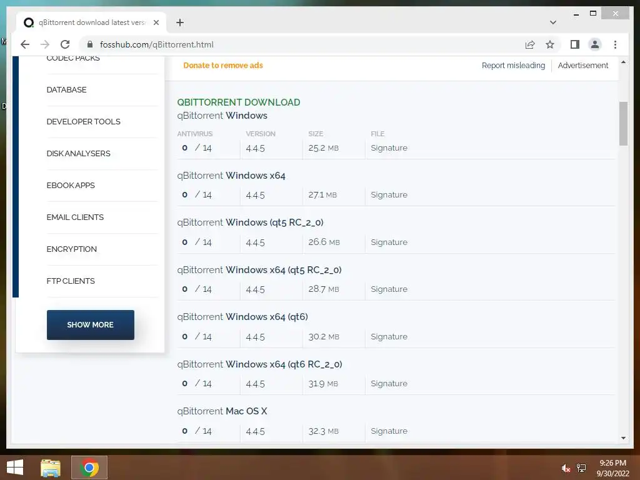
Task: Click the scrollbar down arrow
Action: pyautogui.click(x=623, y=438)
